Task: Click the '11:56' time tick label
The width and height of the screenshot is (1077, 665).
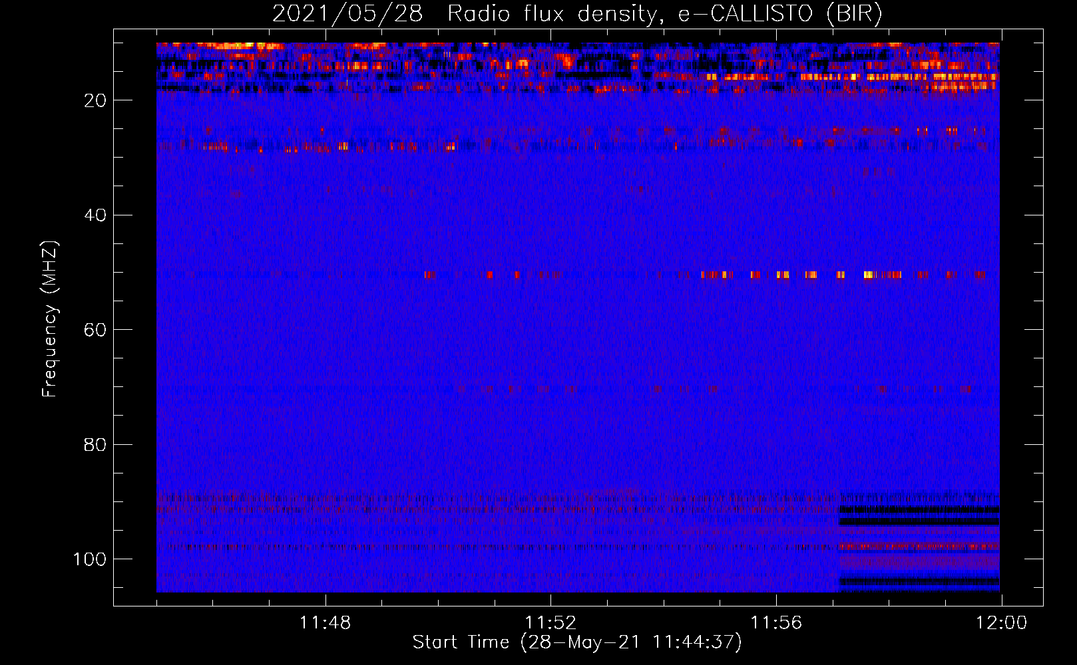Action: pos(776,623)
